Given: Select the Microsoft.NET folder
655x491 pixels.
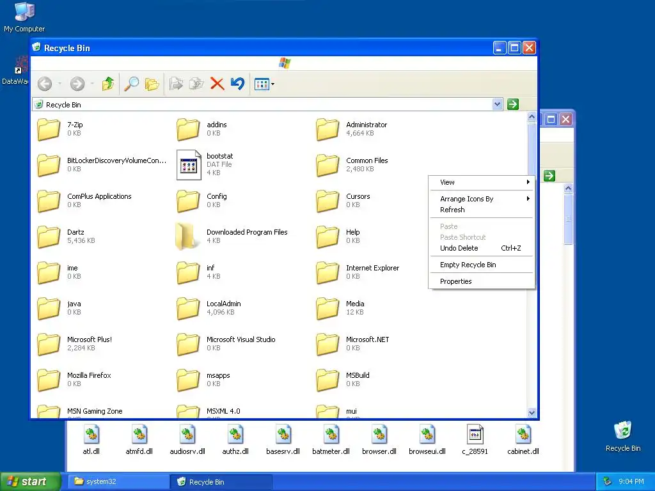Looking at the screenshot, I should pos(327,344).
